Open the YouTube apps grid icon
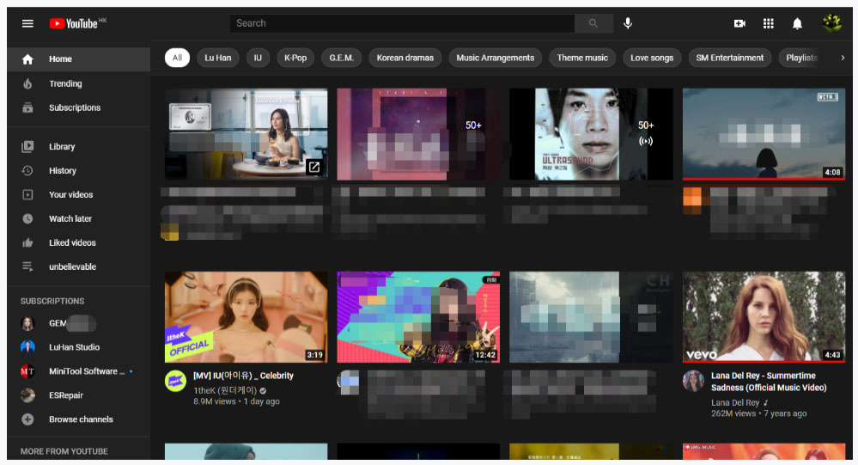Image resolution: width=858 pixels, height=465 pixels. (769, 23)
